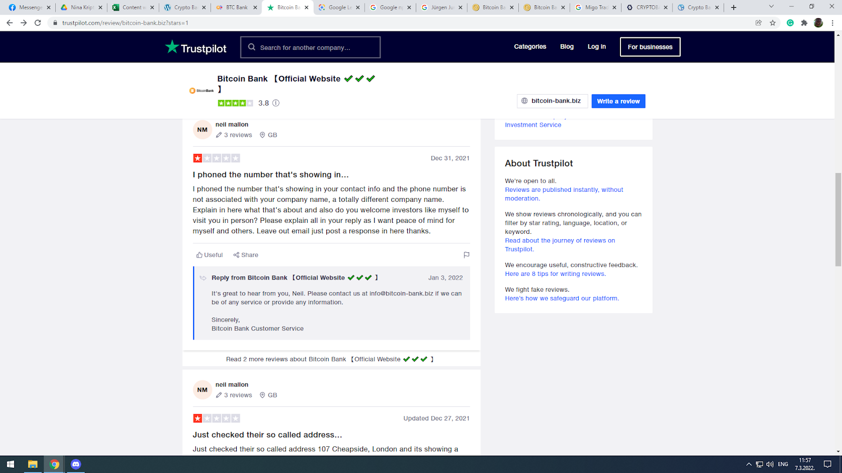Visit bitcoin-bank.biz website button
842x473 pixels.
[552, 101]
